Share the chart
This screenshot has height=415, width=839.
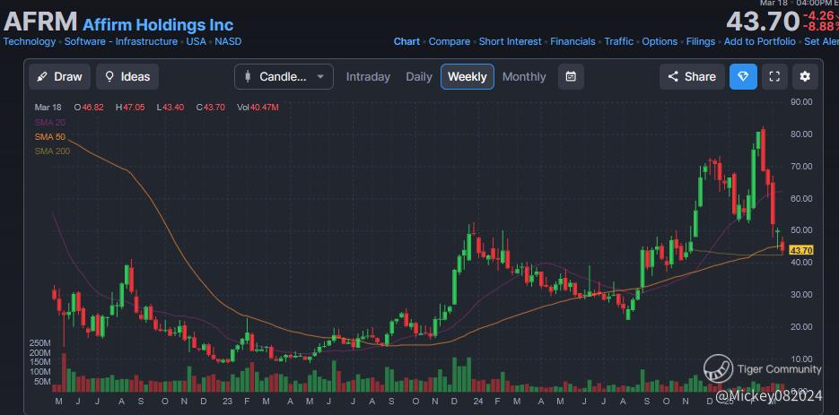(x=692, y=76)
